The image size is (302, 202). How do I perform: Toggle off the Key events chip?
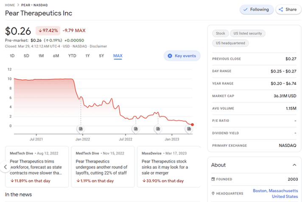pos(182,56)
